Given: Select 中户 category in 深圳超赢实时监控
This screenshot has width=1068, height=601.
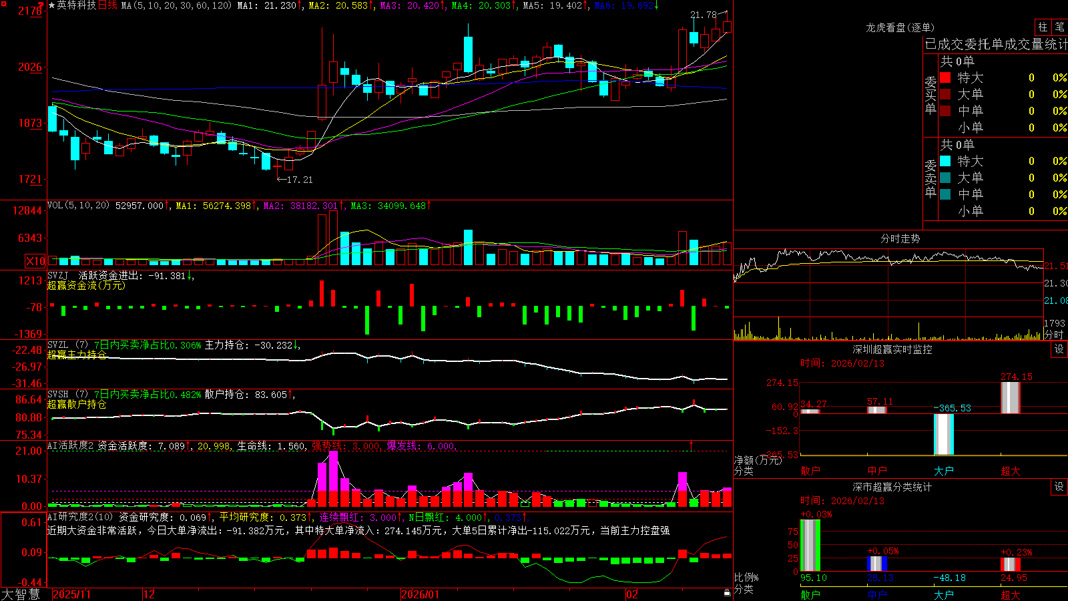Looking at the screenshot, I should point(877,471).
